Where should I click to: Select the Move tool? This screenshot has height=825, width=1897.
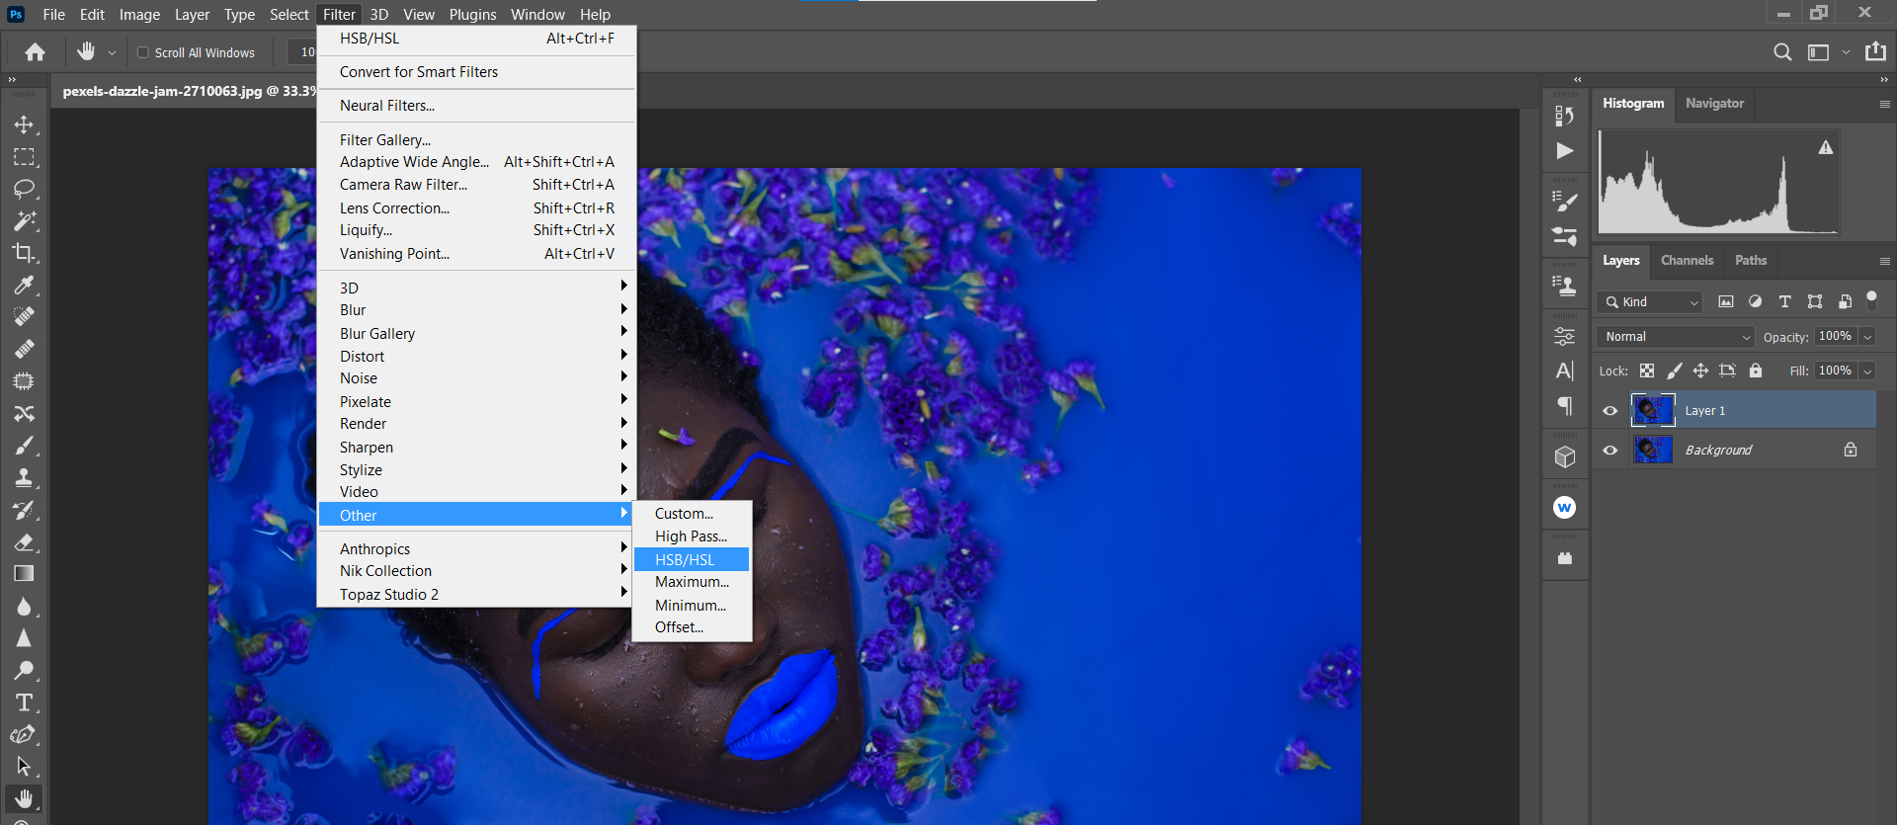click(24, 124)
